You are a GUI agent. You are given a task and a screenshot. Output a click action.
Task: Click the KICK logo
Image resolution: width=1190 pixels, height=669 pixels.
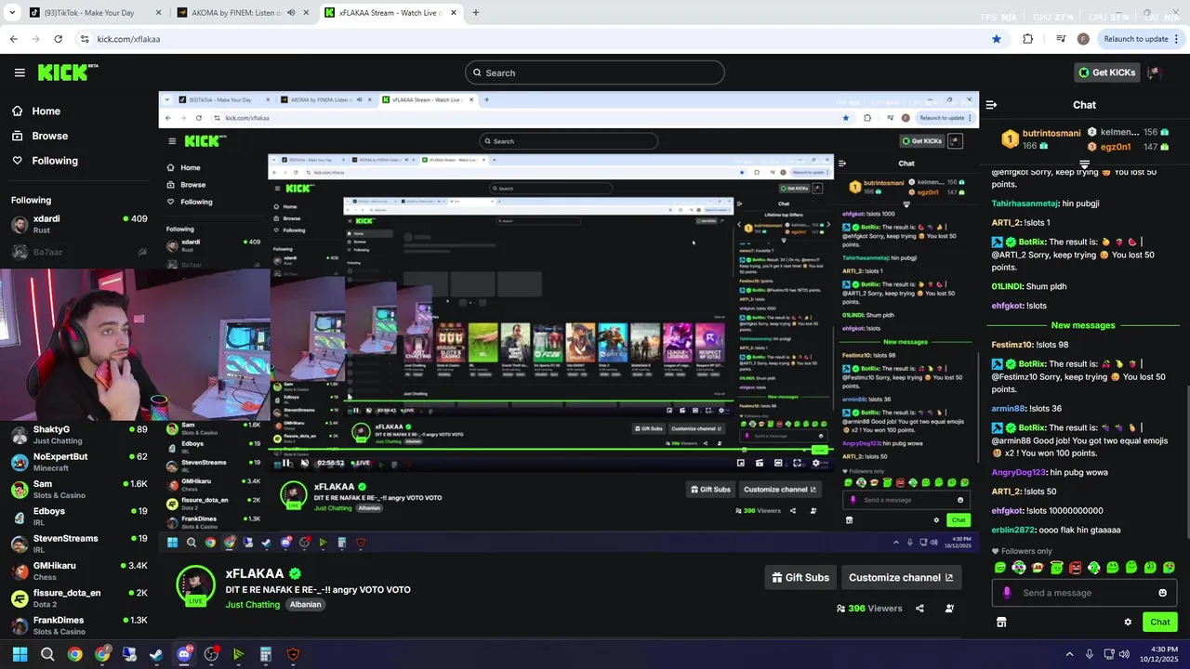coord(67,72)
